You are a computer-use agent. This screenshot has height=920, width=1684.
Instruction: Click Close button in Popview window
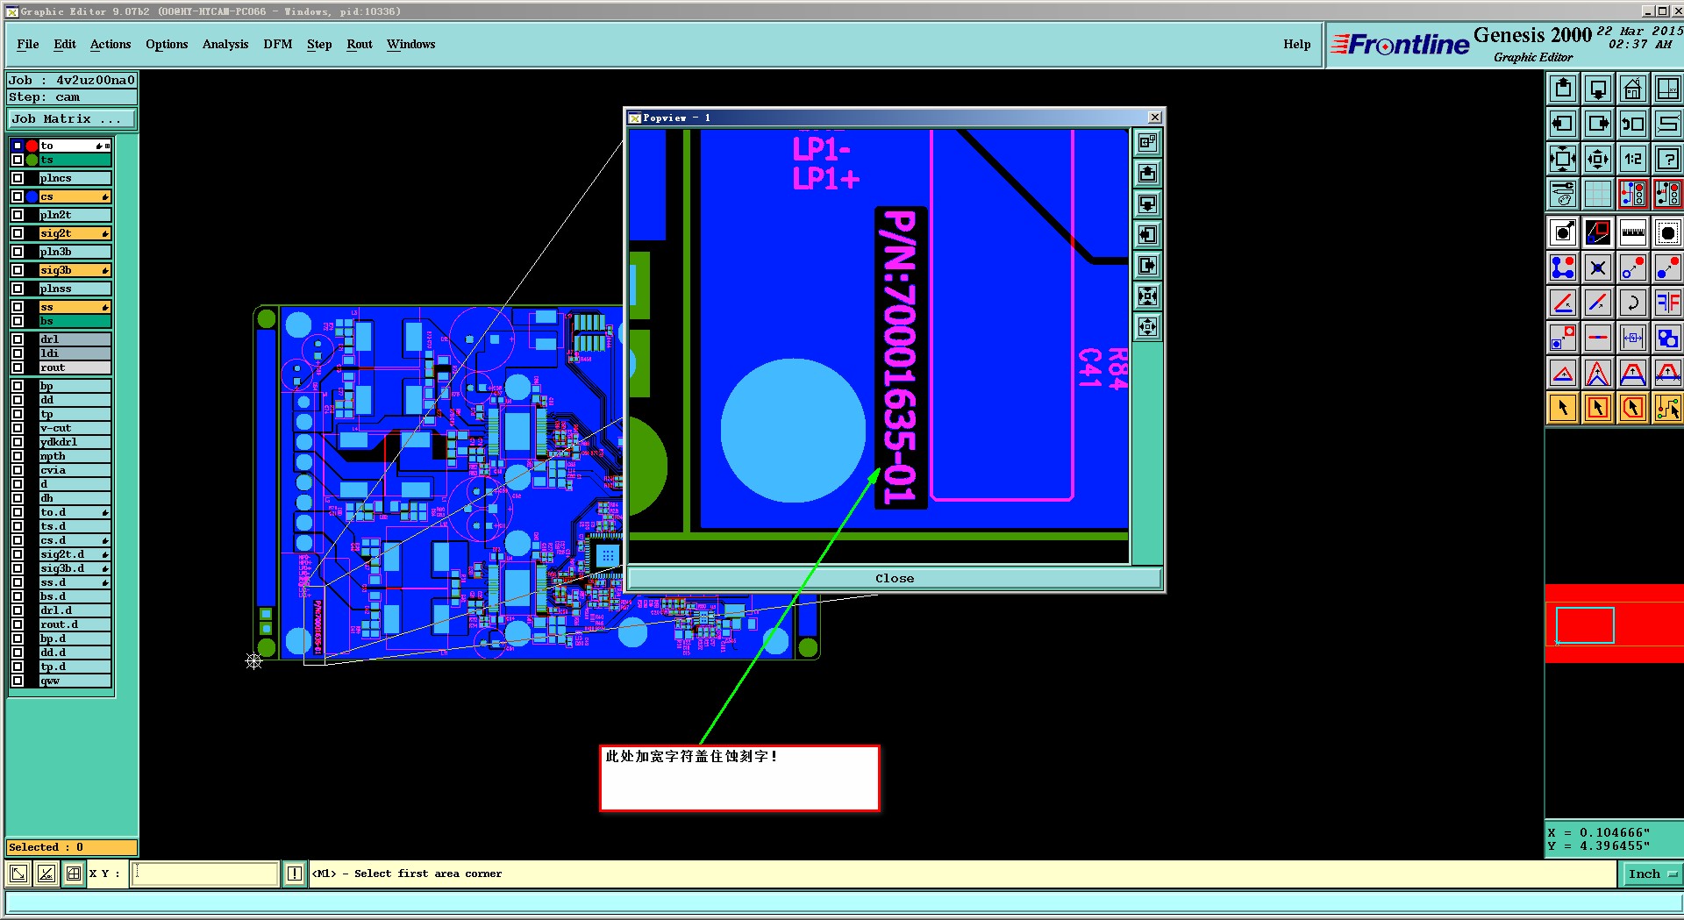(x=895, y=578)
